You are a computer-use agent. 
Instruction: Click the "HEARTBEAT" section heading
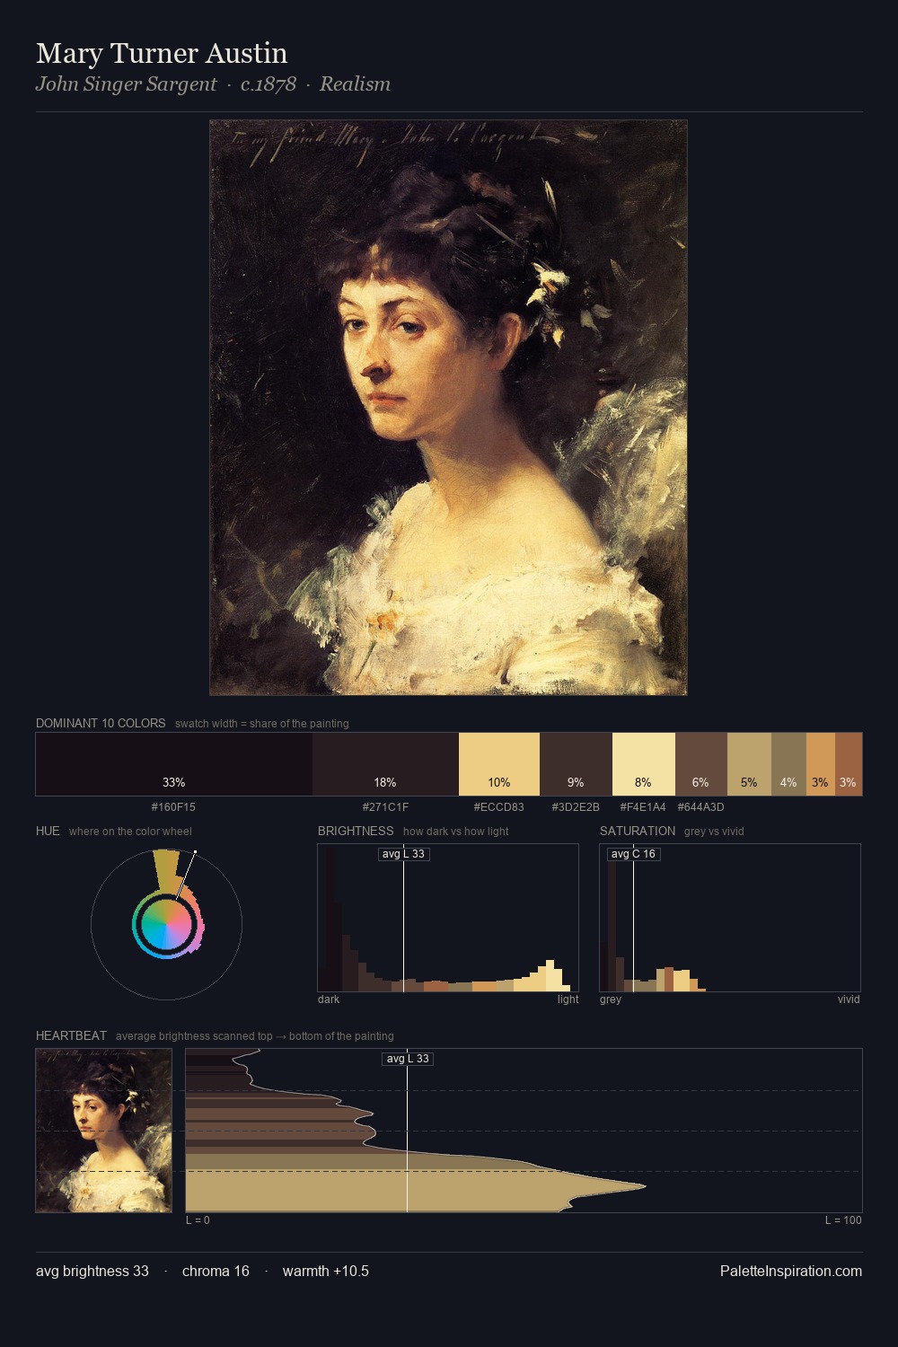(71, 1035)
